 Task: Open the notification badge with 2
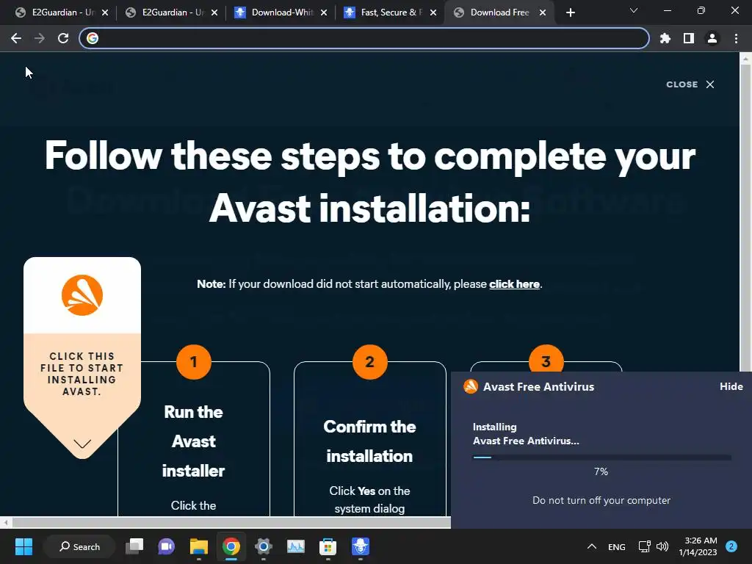[731, 546]
